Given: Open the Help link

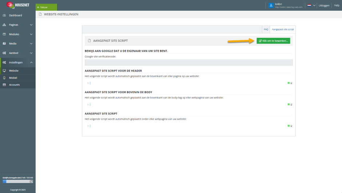Looking at the screenshot, I should 337,5.
